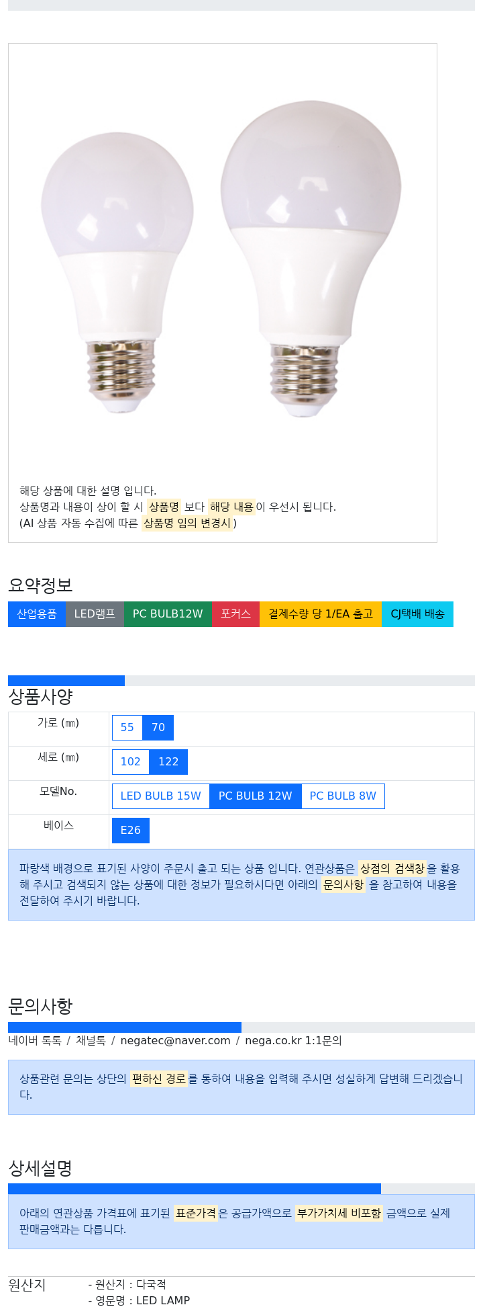Select the LED램프 gray tag
483x1309 pixels.
(95, 614)
